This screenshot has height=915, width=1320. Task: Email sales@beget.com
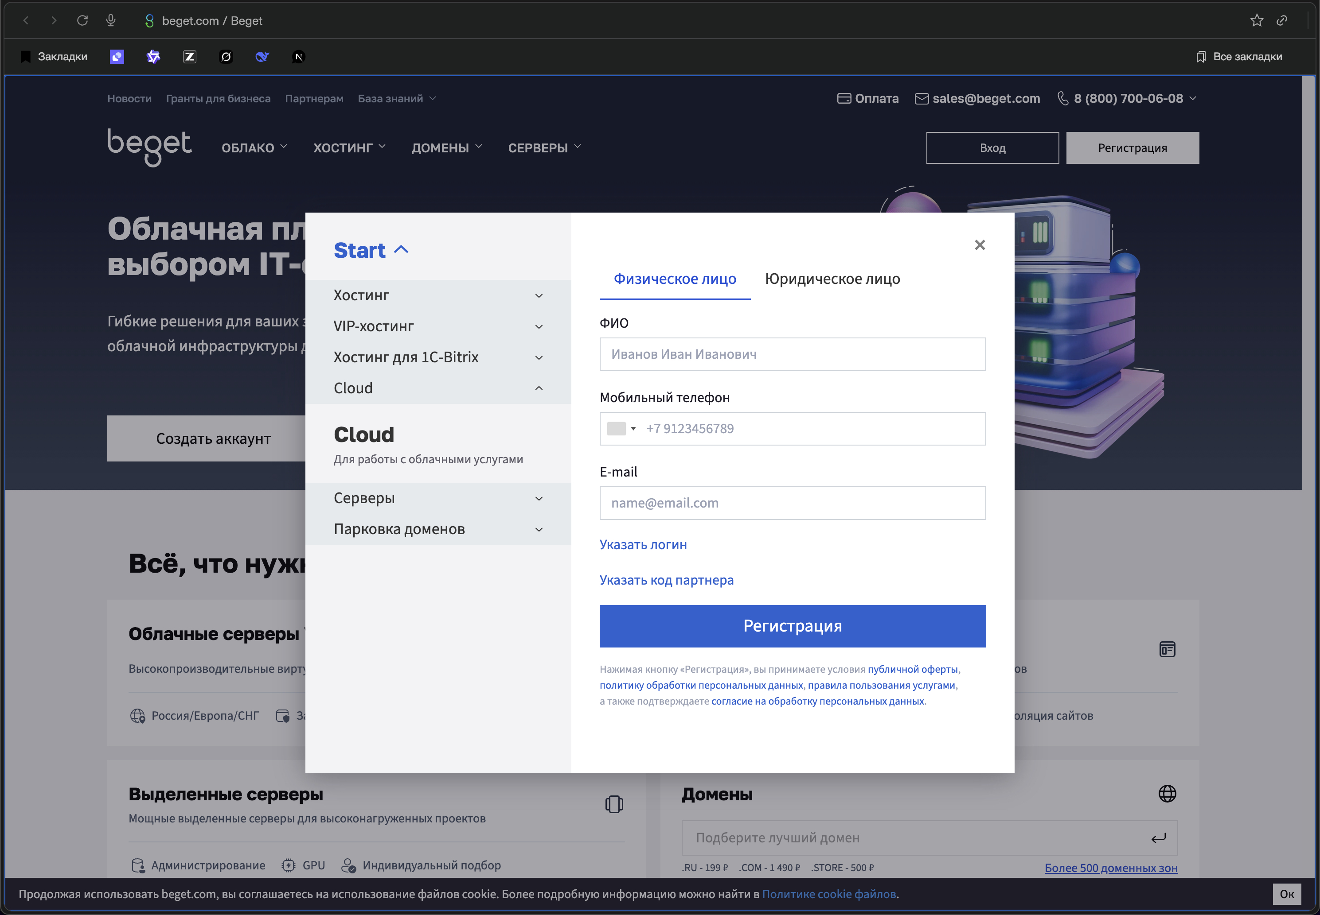pos(977,99)
